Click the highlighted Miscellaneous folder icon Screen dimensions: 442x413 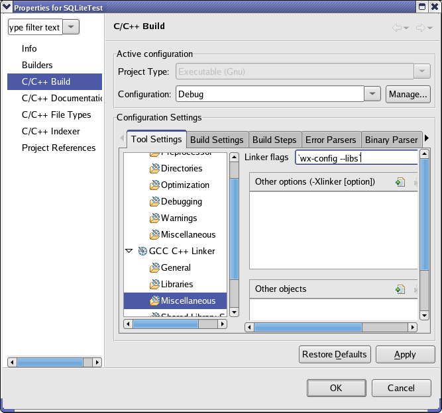[x=154, y=300]
